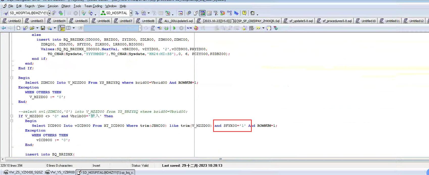Viewport: 429px width, 175px height.
Task: Switch to the SP_SF_CREDPAY_ZHXXQR.Sql tab
Action: [x=238, y=21]
